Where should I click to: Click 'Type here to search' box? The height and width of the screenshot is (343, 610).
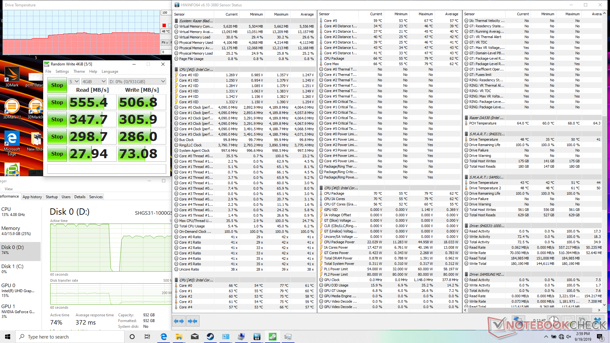[70, 337]
